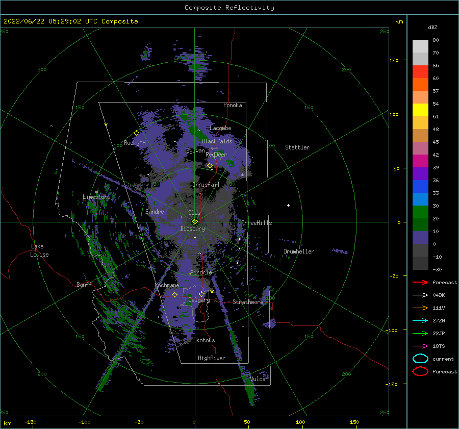Click the Stettler city label
The height and width of the screenshot is (429, 459).
[297, 147]
